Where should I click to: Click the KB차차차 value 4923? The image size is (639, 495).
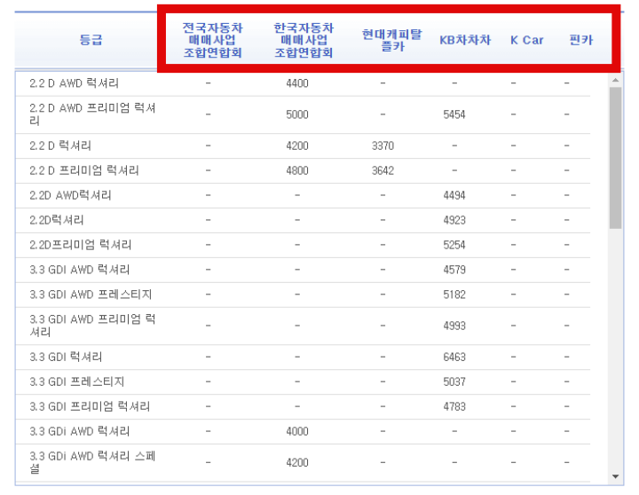tap(454, 220)
